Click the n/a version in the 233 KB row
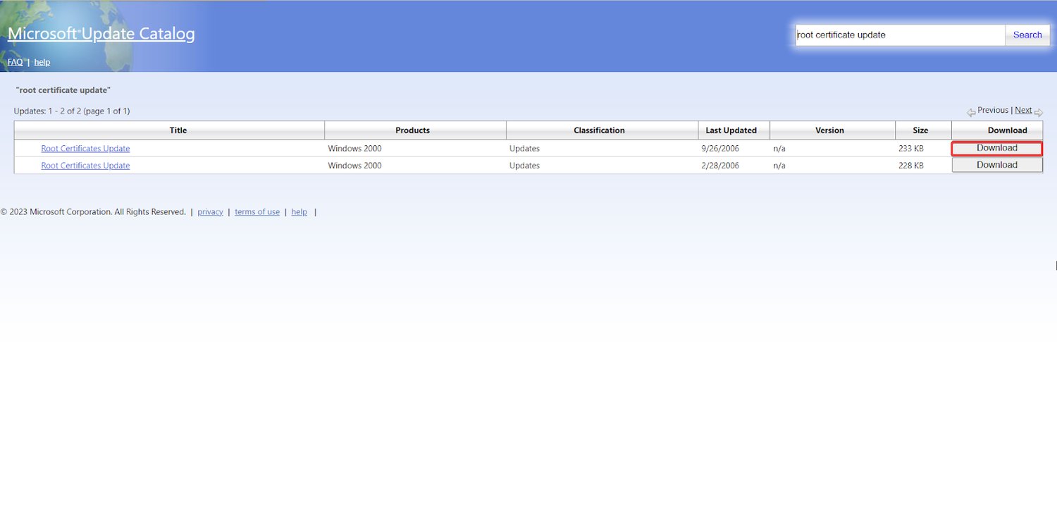Screen dimensions: 1057x513 [x=779, y=149]
